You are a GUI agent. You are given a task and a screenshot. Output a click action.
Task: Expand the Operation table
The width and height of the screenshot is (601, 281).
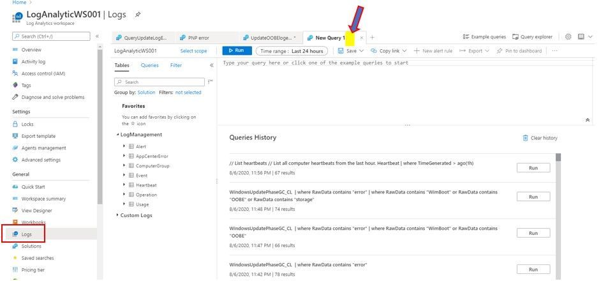[124, 195]
